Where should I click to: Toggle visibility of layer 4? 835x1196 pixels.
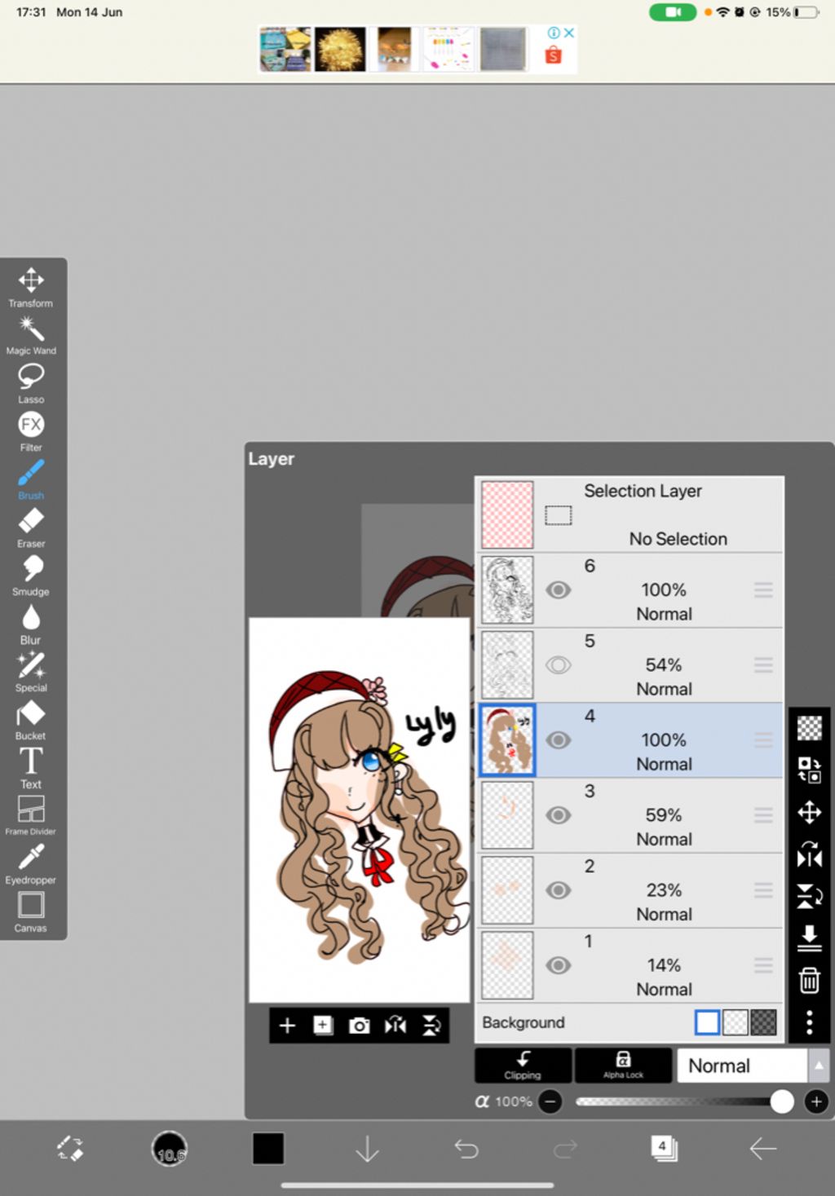pos(558,740)
